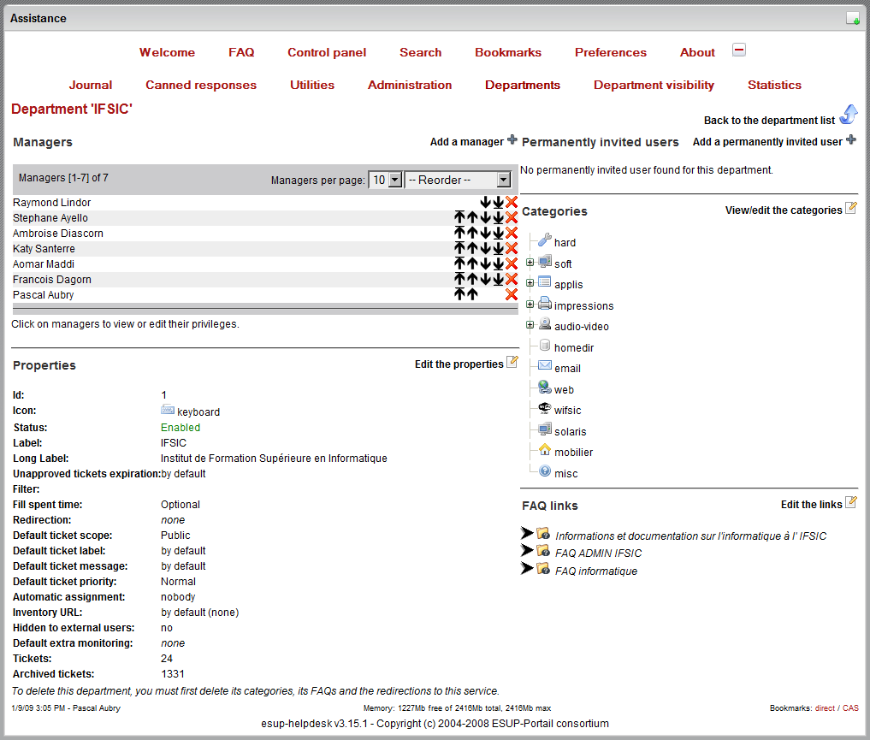Go to the Statistics menu item
Viewport: 870px width, 740px height.
[774, 85]
